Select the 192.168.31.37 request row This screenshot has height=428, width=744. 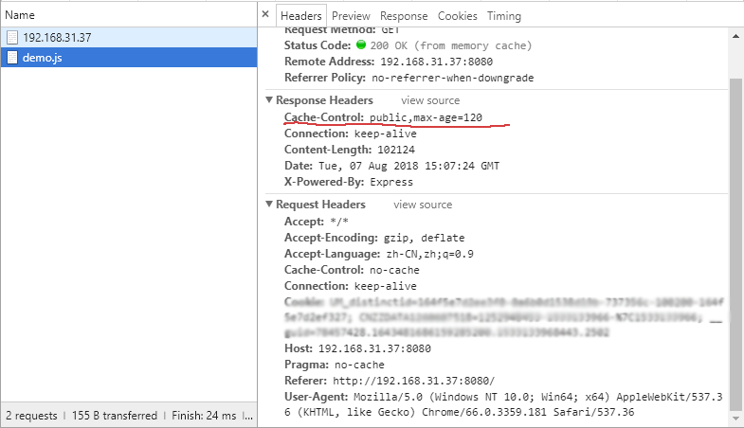[x=129, y=38]
